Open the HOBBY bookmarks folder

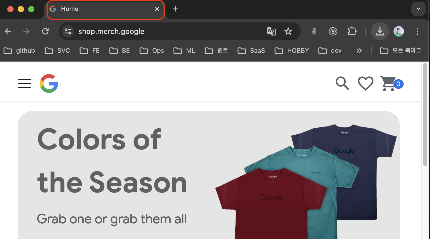pos(292,50)
